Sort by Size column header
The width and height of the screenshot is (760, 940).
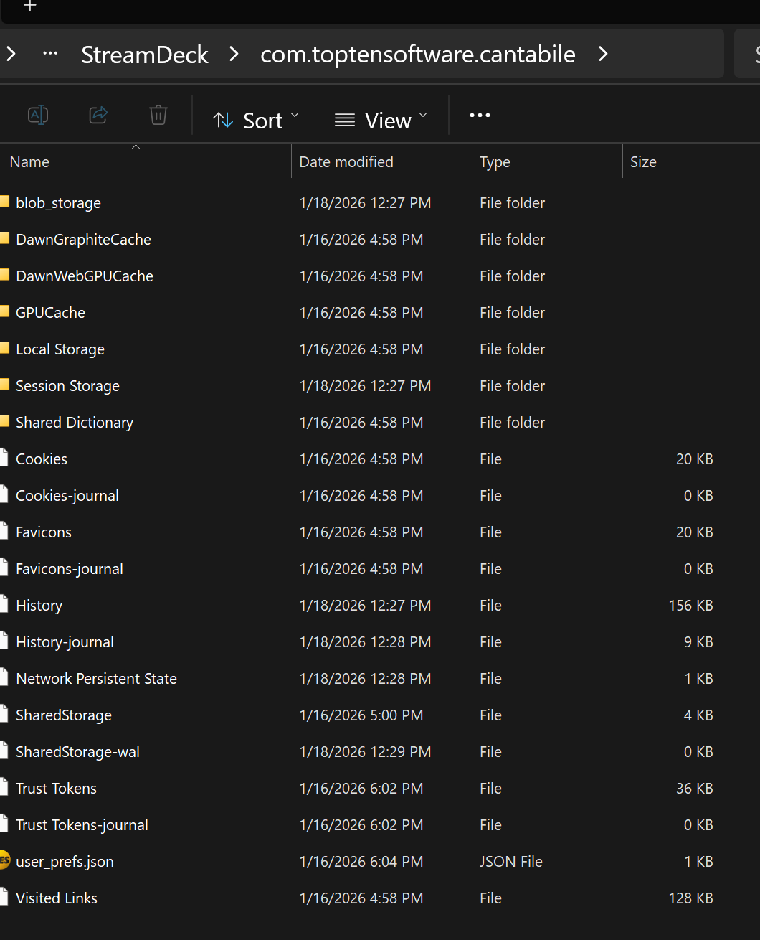[643, 162]
